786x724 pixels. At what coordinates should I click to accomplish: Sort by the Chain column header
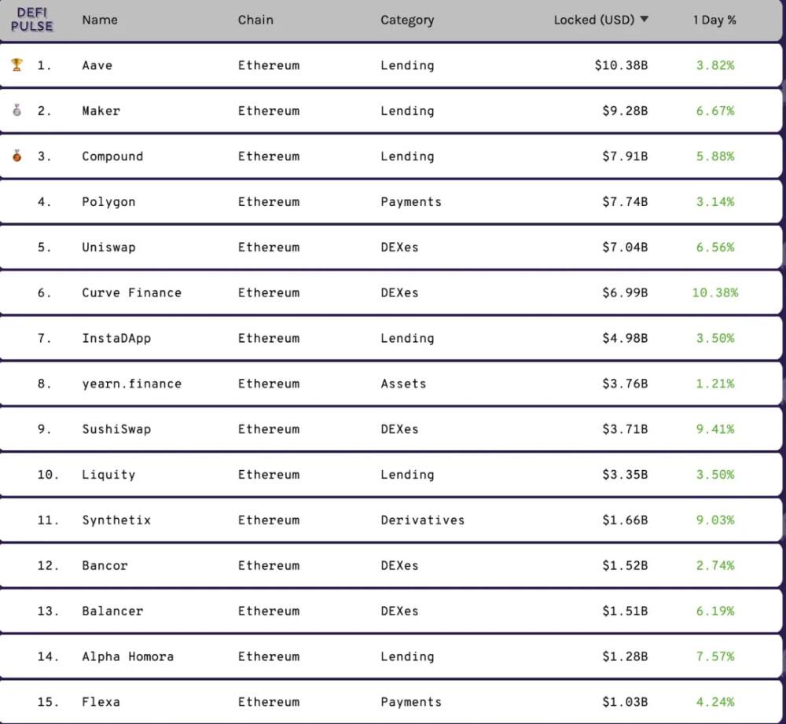point(255,20)
